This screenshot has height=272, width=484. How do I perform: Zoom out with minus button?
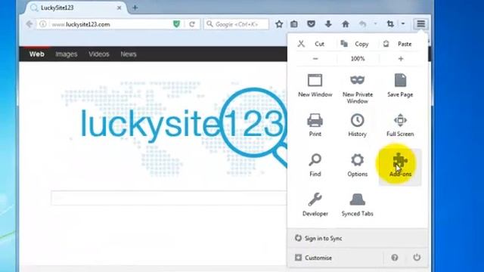coord(315,59)
